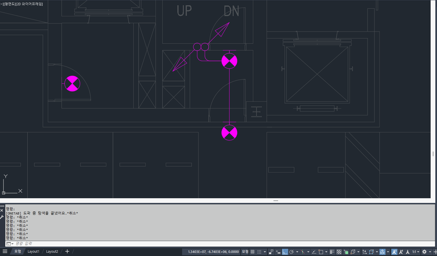The image size is (437, 256).
Task: Toggle the gizmo in the status bar
Action: tap(382, 252)
